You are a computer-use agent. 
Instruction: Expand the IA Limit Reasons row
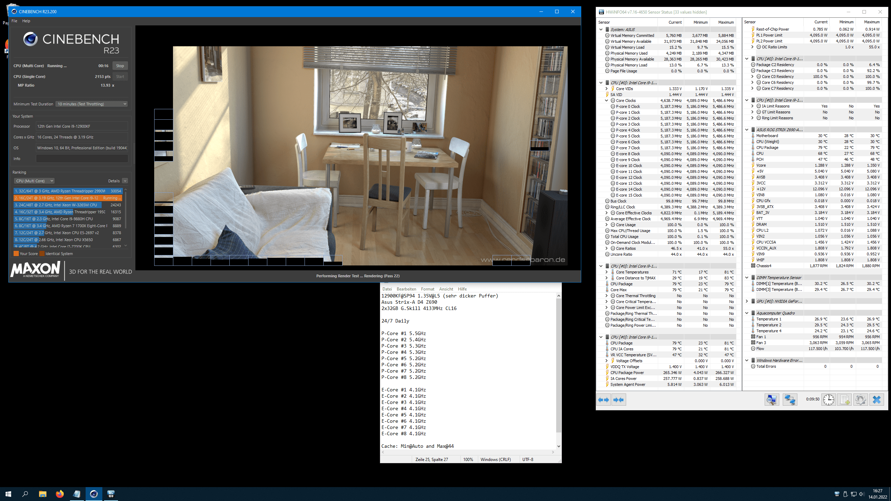pyautogui.click(x=752, y=106)
